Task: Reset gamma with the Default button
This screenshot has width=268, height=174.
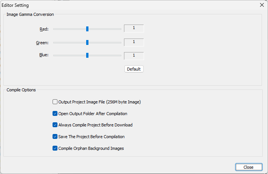Action: [134, 69]
